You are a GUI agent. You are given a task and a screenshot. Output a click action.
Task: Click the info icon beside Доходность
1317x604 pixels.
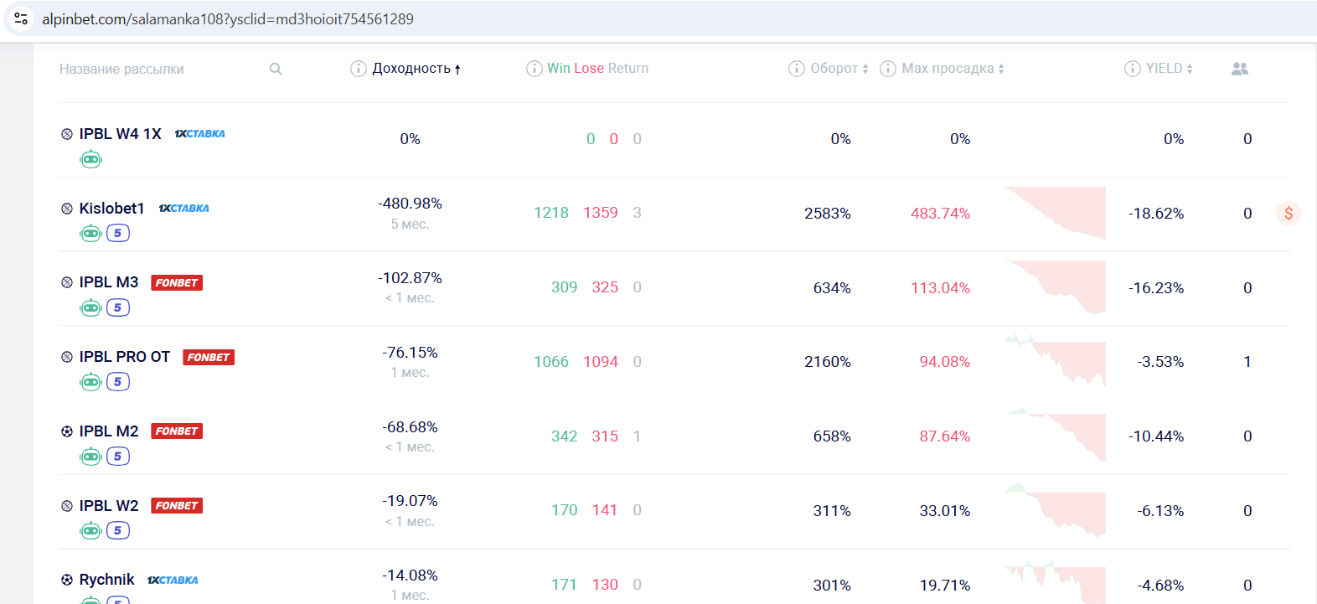[358, 69]
